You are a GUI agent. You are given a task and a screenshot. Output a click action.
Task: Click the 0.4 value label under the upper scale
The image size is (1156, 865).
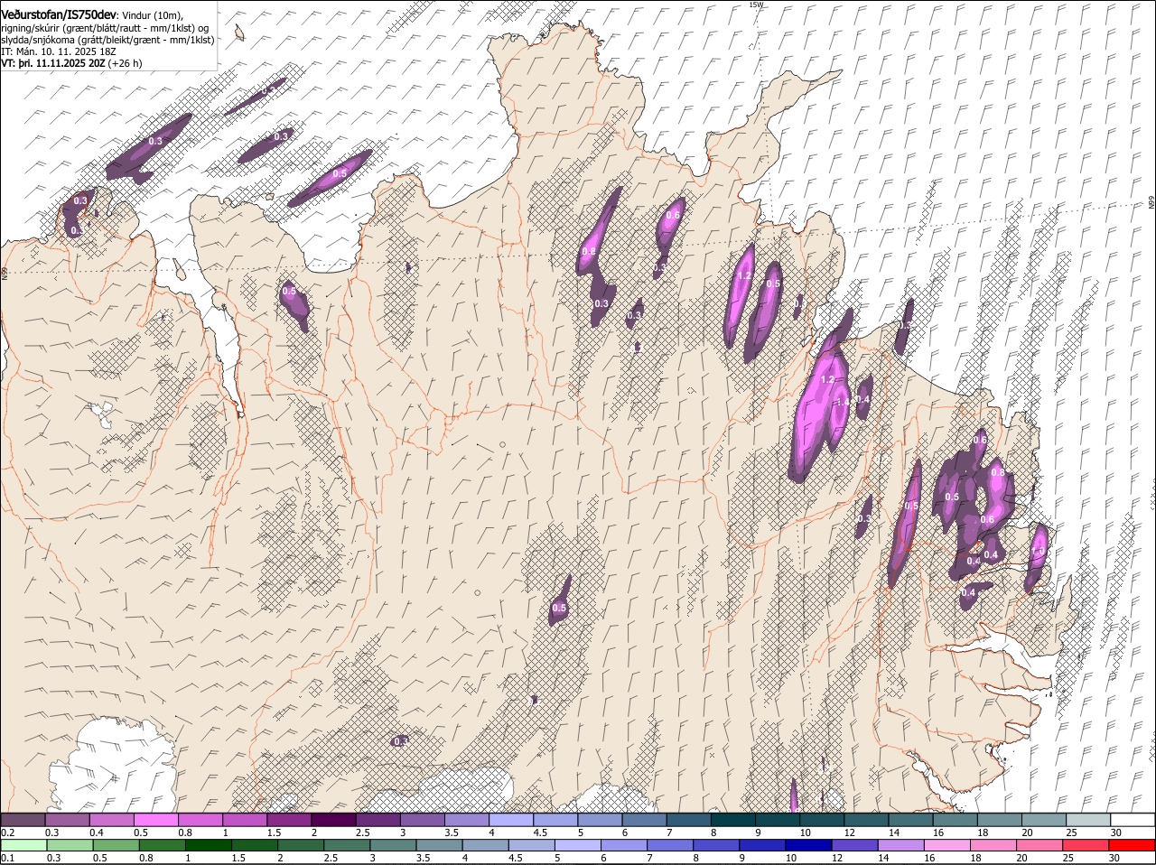tap(97, 832)
